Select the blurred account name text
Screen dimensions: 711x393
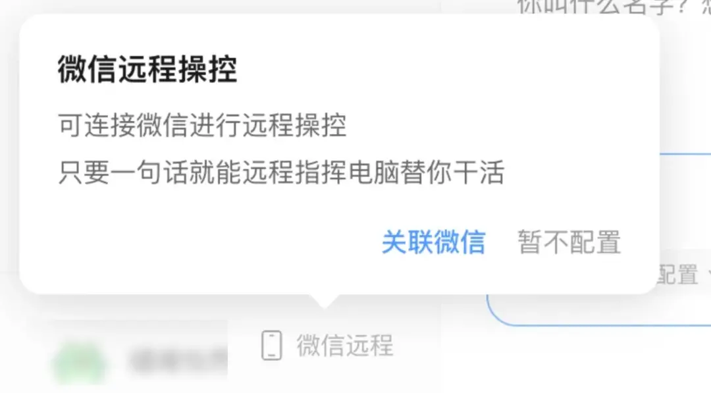[x=178, y=361]
